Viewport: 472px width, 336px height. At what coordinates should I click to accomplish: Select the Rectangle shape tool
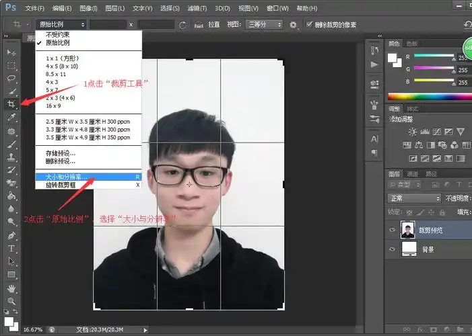11,274
